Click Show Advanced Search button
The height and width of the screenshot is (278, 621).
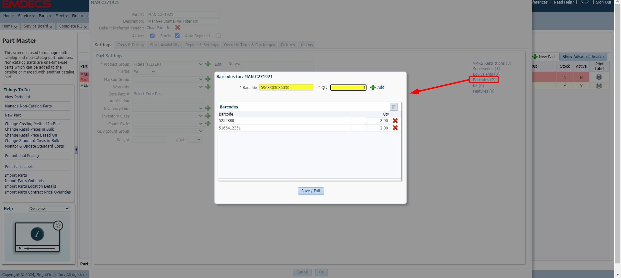[583, 57]
